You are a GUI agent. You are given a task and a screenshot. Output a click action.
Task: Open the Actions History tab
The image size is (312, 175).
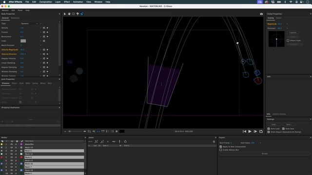click(x=279, y=114)
